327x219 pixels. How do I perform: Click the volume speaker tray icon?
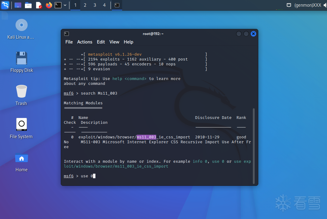(x=325, y=5)
